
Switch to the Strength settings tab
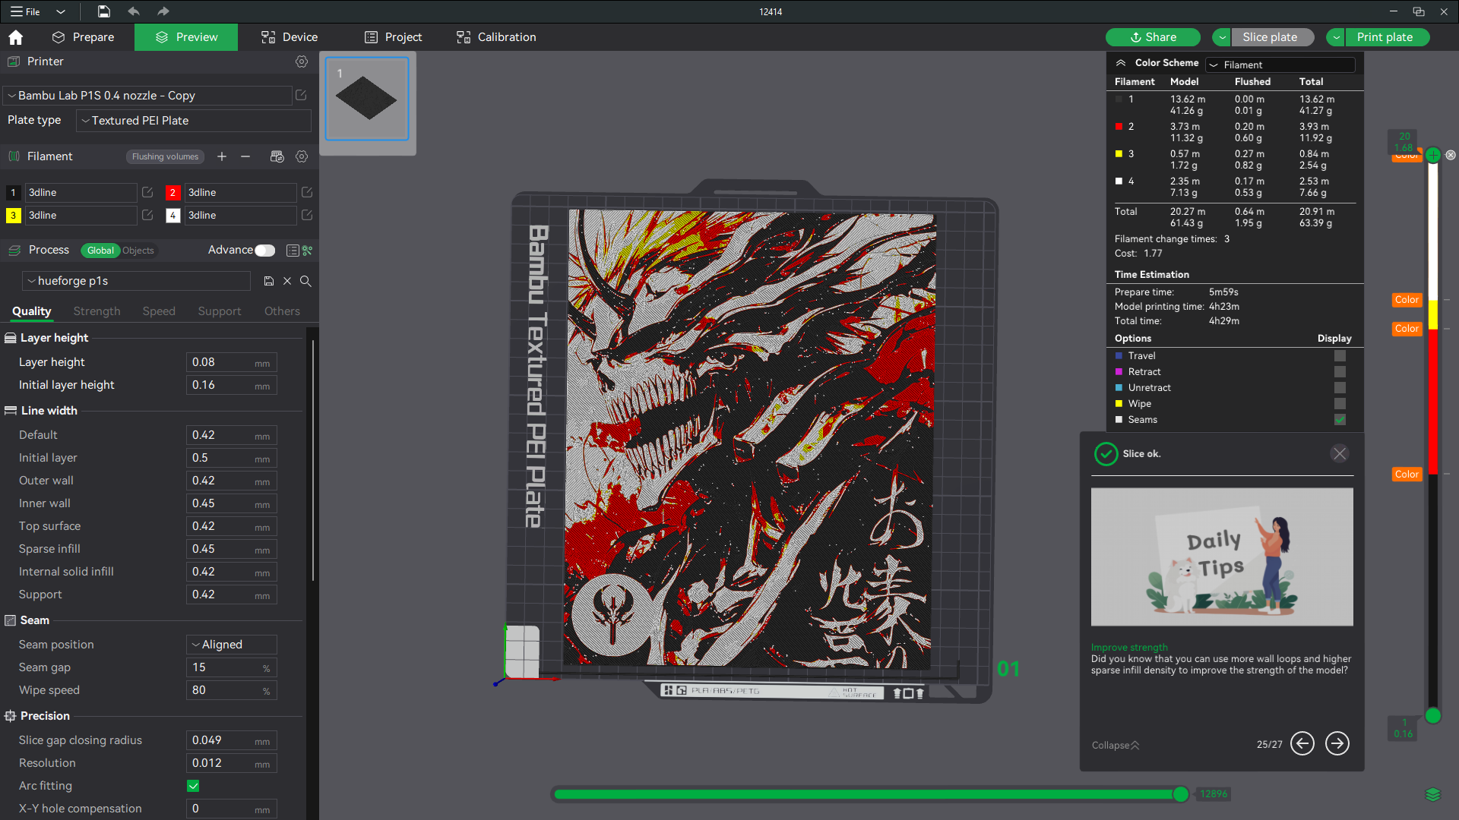(97, 311)
